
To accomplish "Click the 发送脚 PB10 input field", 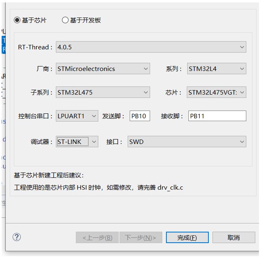I will point(140,116).
